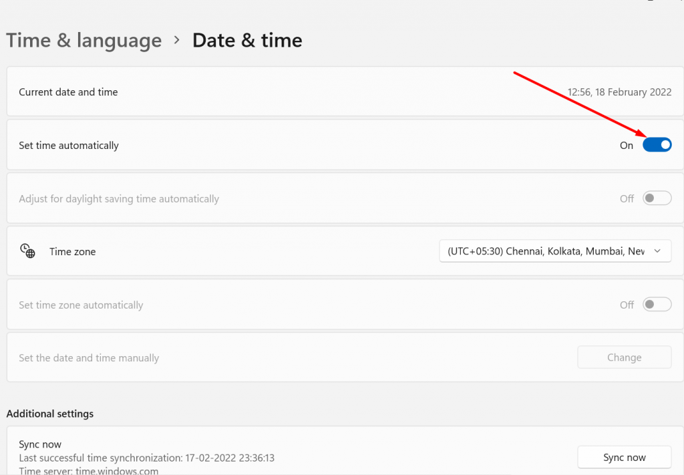Click the Current date and time label

click(68, 92)
